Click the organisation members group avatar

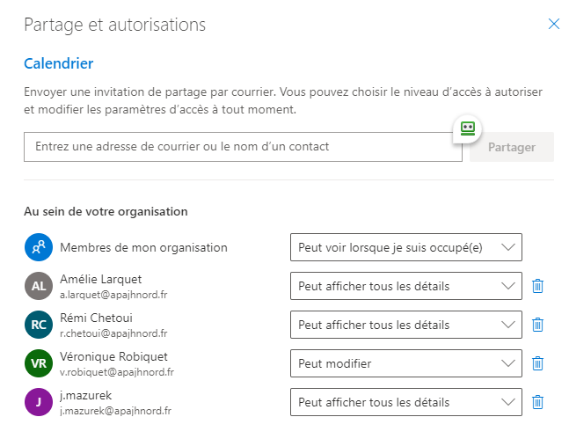pyautogui.click(x=39, y=247)
